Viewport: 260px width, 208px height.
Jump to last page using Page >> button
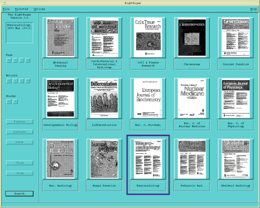(28, 60)
